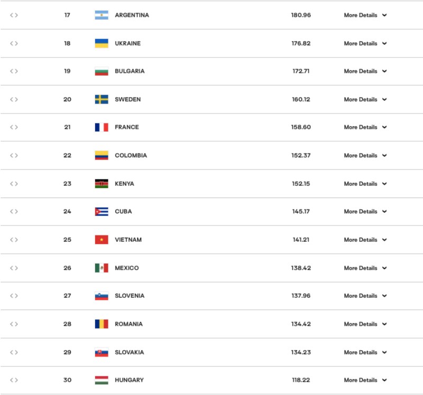Click the Mexico flag icon
Viewport: 423px width, 395px height.
(x=102, y=268)
